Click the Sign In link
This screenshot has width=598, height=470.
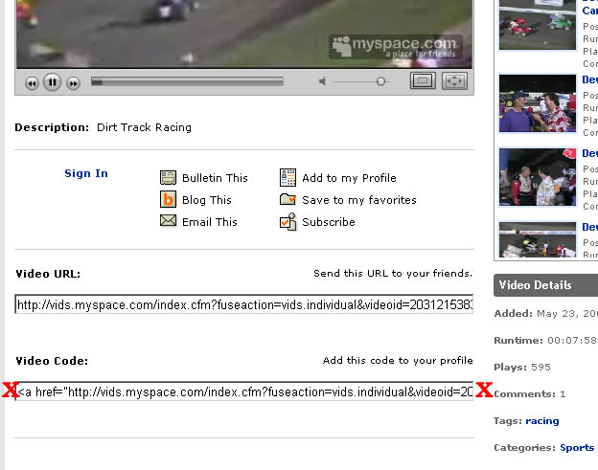[86, 173]
